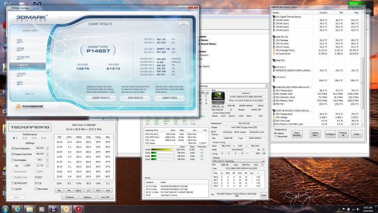Select Celsius temperature radio in HWiNFO
The width and height of the screenshot is (378, 213).
[275, 133]
